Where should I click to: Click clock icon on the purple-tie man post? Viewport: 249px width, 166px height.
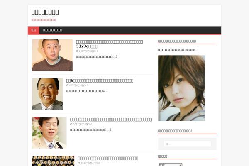tap(71, 124)
